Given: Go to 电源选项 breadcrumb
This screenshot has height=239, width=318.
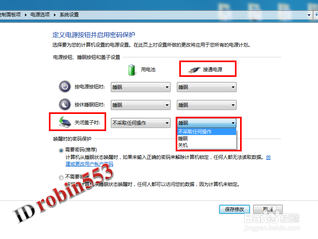Looking at the screenshot, I should [40, 15].
